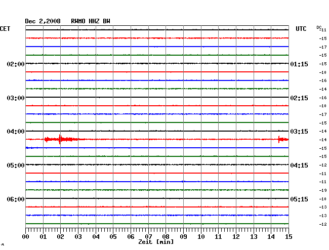Select the 10 minute axis label
329x250 pixels.
point(201,236)
